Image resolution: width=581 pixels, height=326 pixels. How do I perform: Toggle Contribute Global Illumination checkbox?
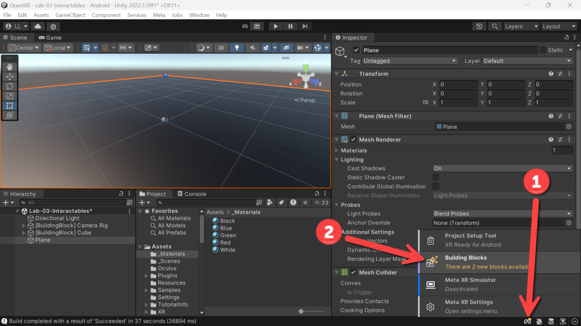click(x=435, y=187)
